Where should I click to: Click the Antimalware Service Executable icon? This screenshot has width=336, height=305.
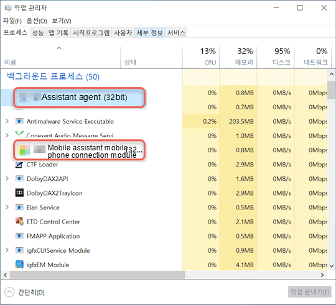19,121
